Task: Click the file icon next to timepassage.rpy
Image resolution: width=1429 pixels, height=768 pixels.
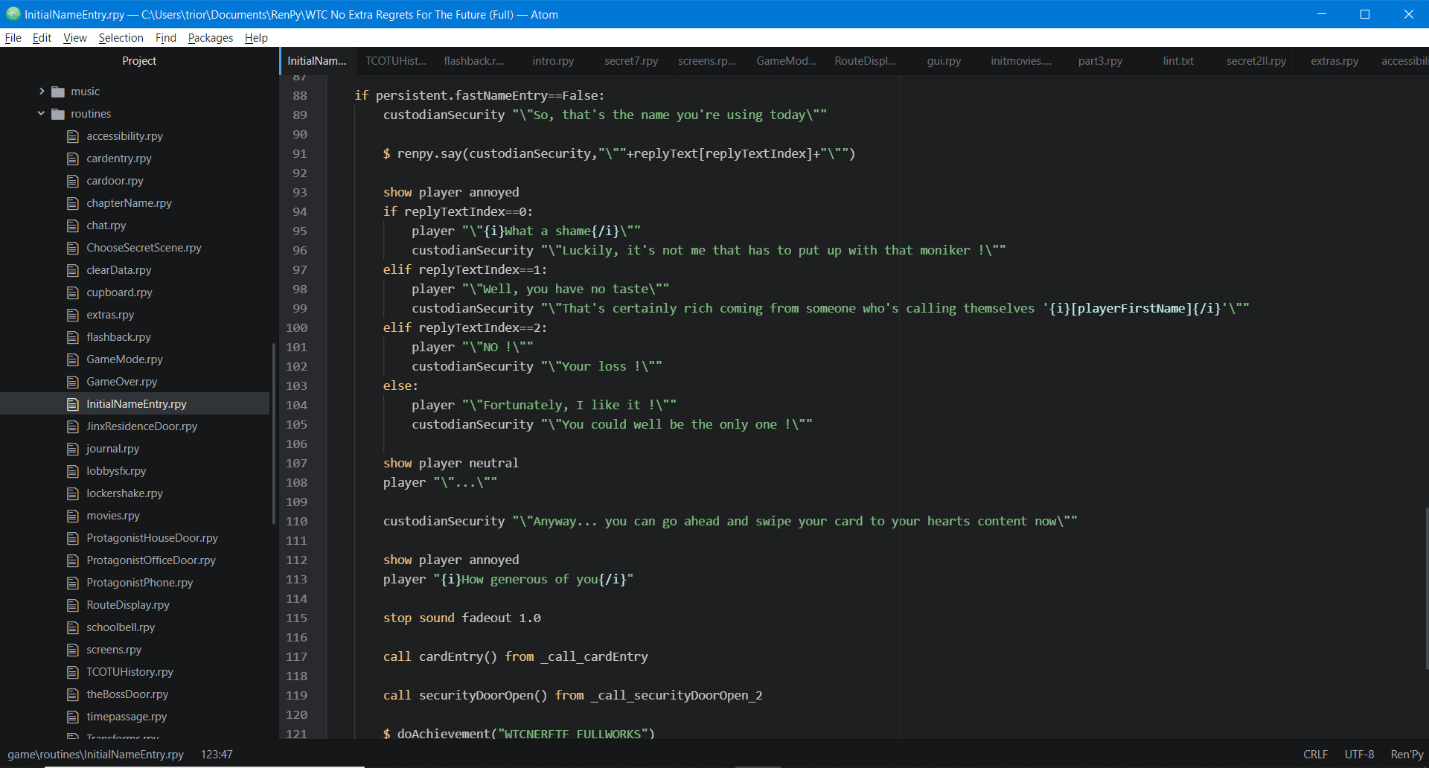Action: click(72, 716)
